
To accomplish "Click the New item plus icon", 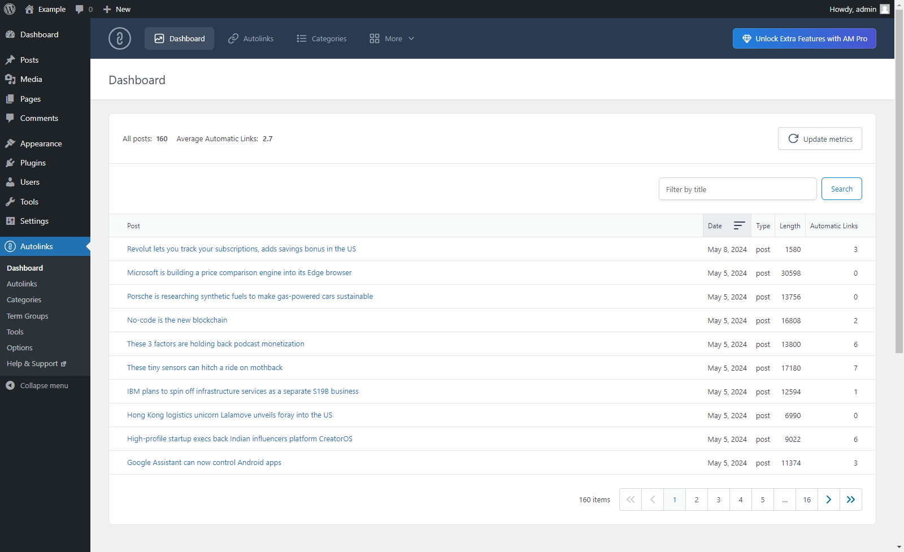I will click(107, 9).
